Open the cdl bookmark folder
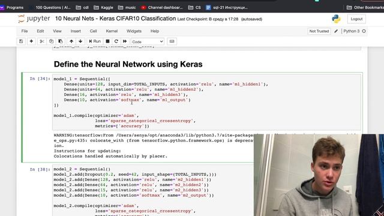384x216 pixels. [83, 8]
